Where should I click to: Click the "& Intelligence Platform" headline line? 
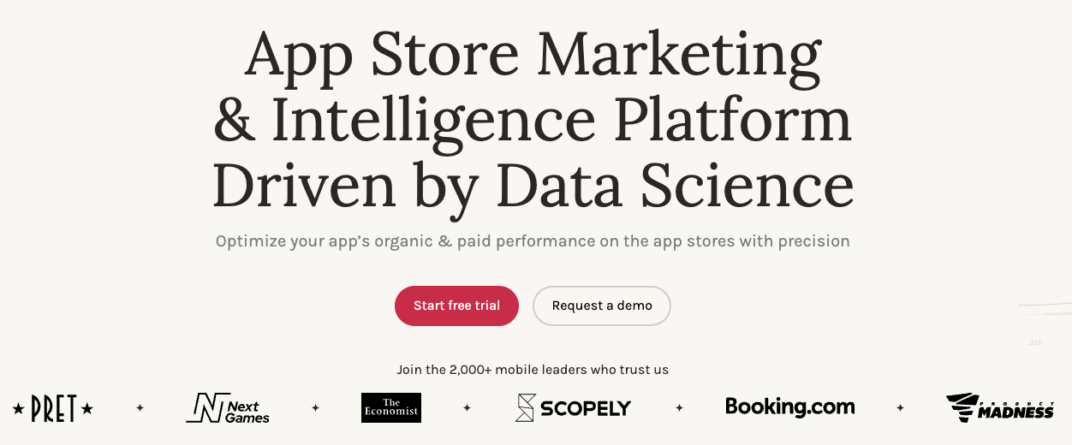[533, 122]
